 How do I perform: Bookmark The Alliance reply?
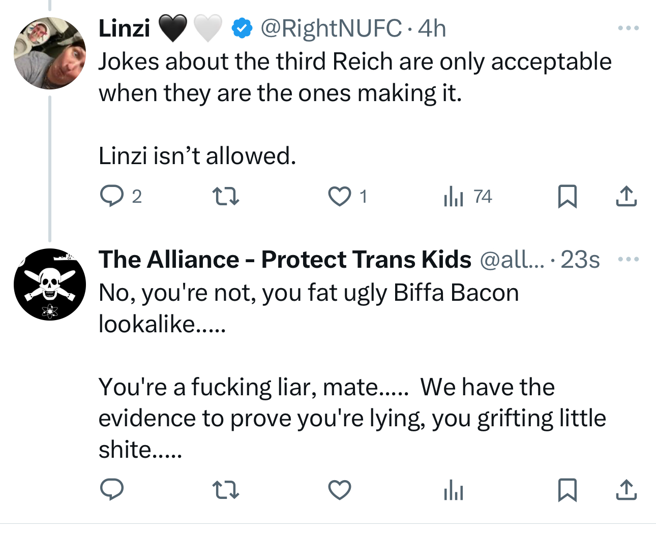coord(568,490)
